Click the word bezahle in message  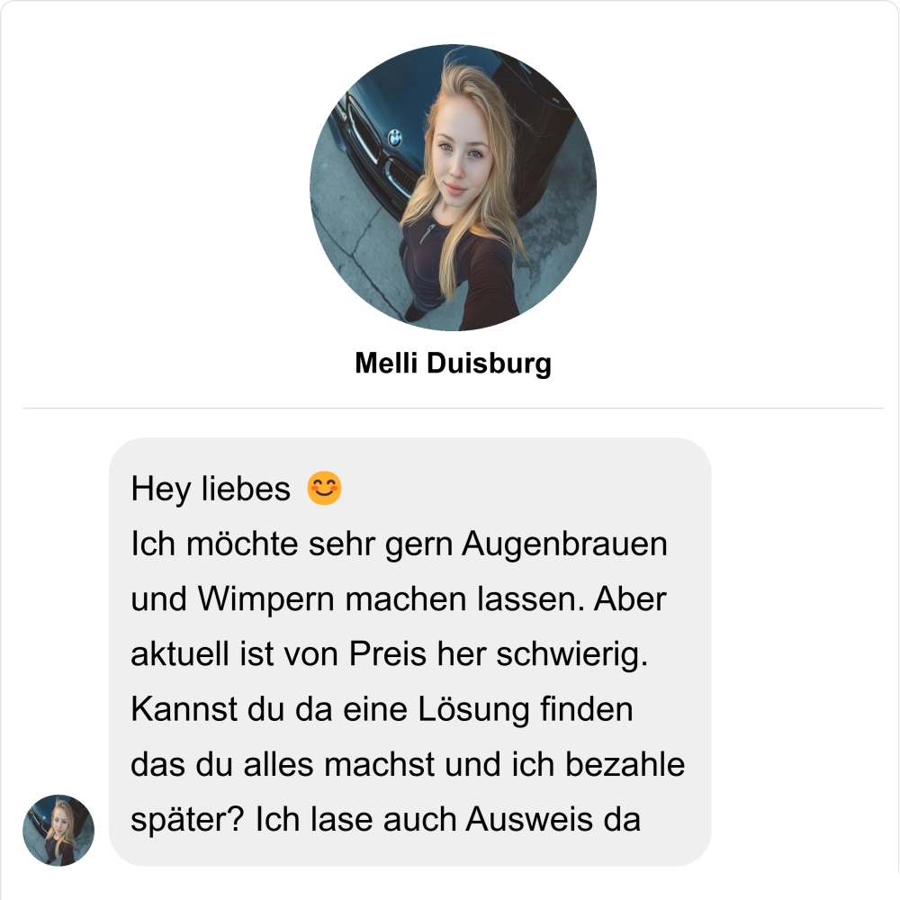[x=625, y=764]
